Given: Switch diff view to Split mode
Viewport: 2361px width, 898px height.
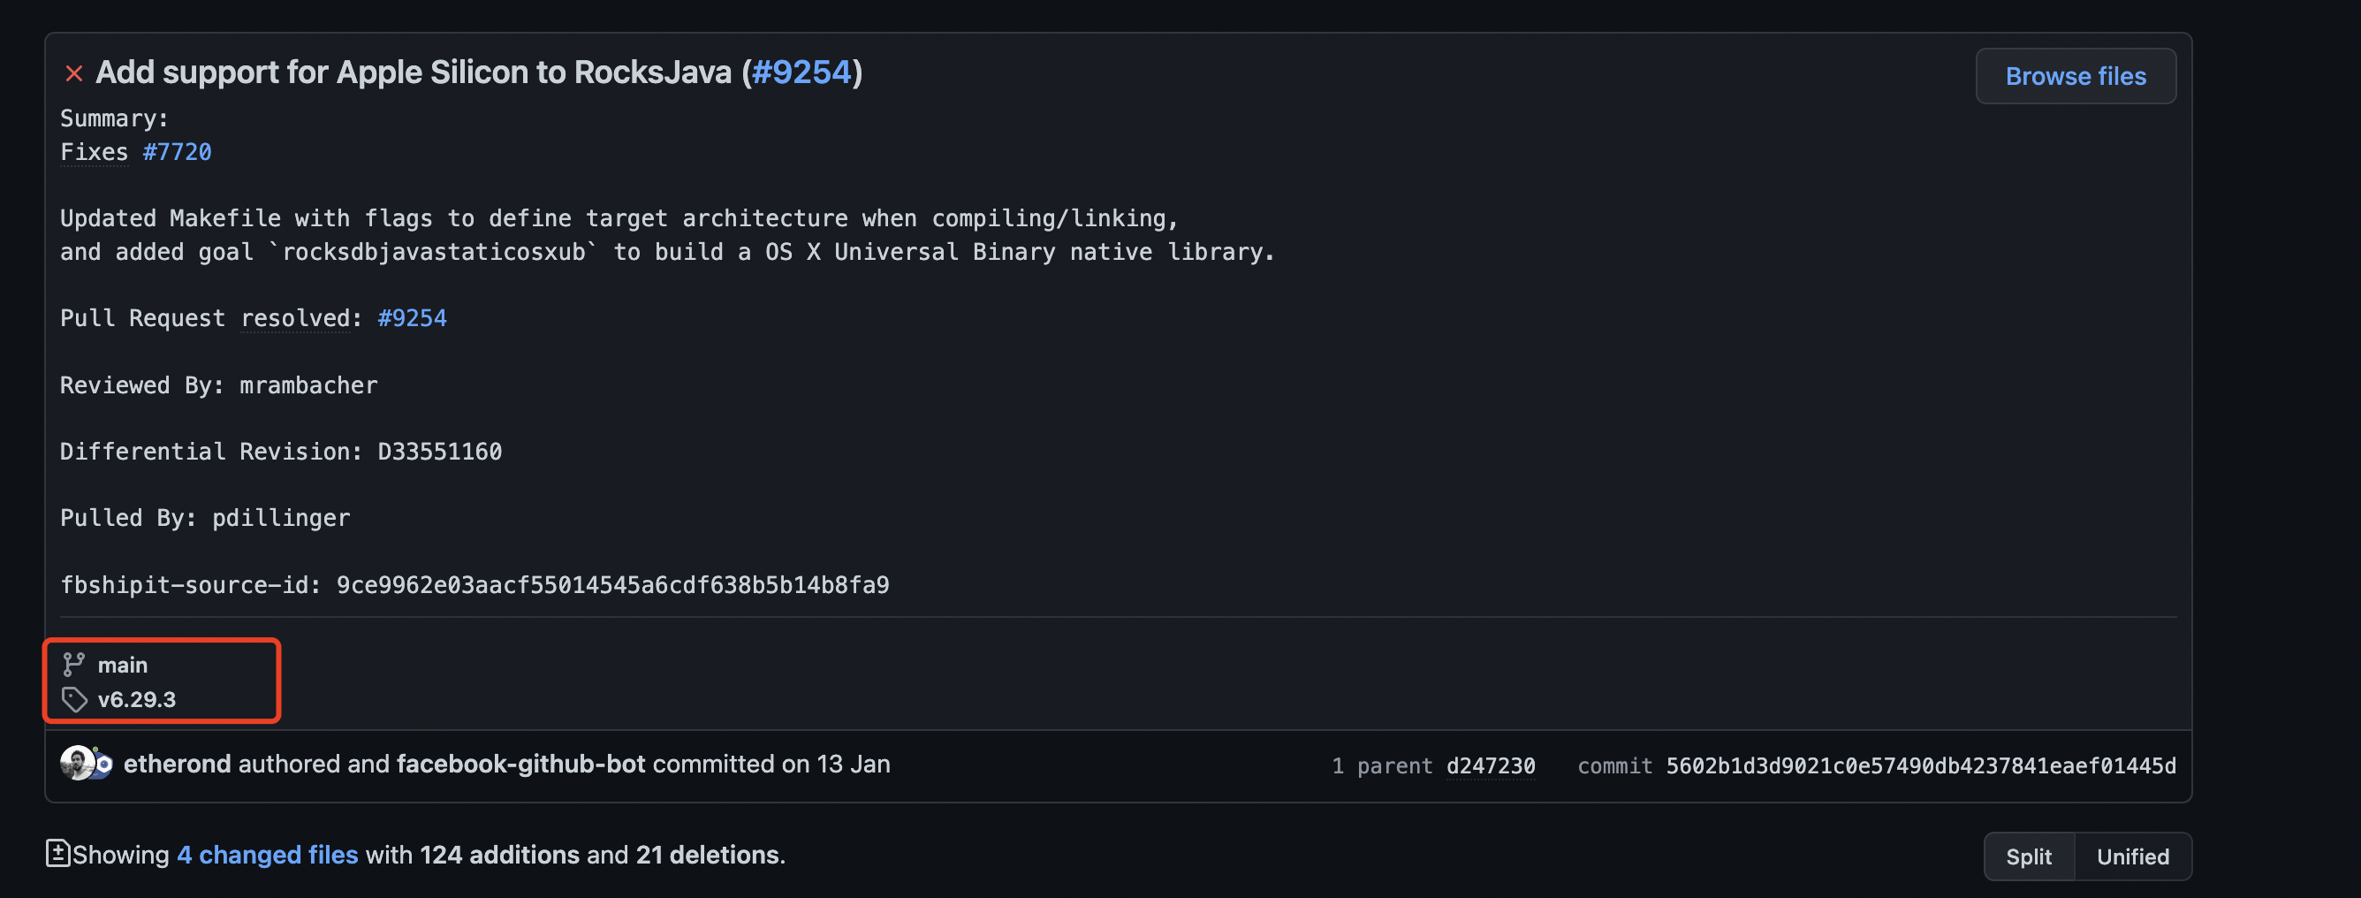Looking at the screenshot, I should pyautogui.click(x=2030, y=856).
